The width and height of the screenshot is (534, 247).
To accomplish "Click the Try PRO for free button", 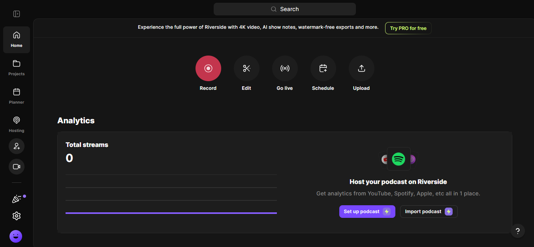I will (x=408, y=28).
